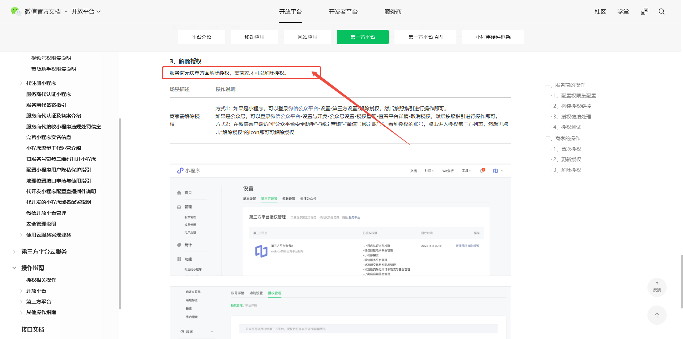This screenshot has height=339, width=683.
Task: Click the left sidebar scrollbar
Action: [x=120, y=213]
